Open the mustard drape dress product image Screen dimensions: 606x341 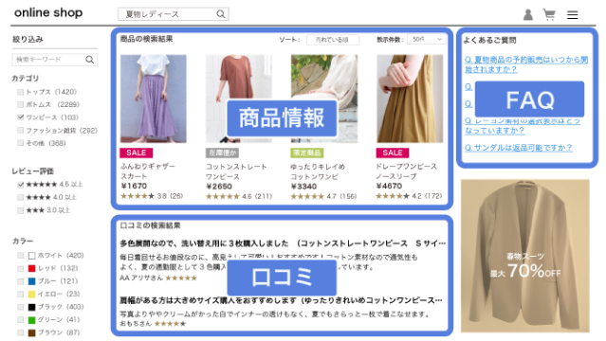[x=410, y=99]
